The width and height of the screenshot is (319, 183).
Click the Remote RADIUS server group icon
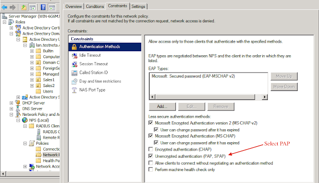click(39, 138)
